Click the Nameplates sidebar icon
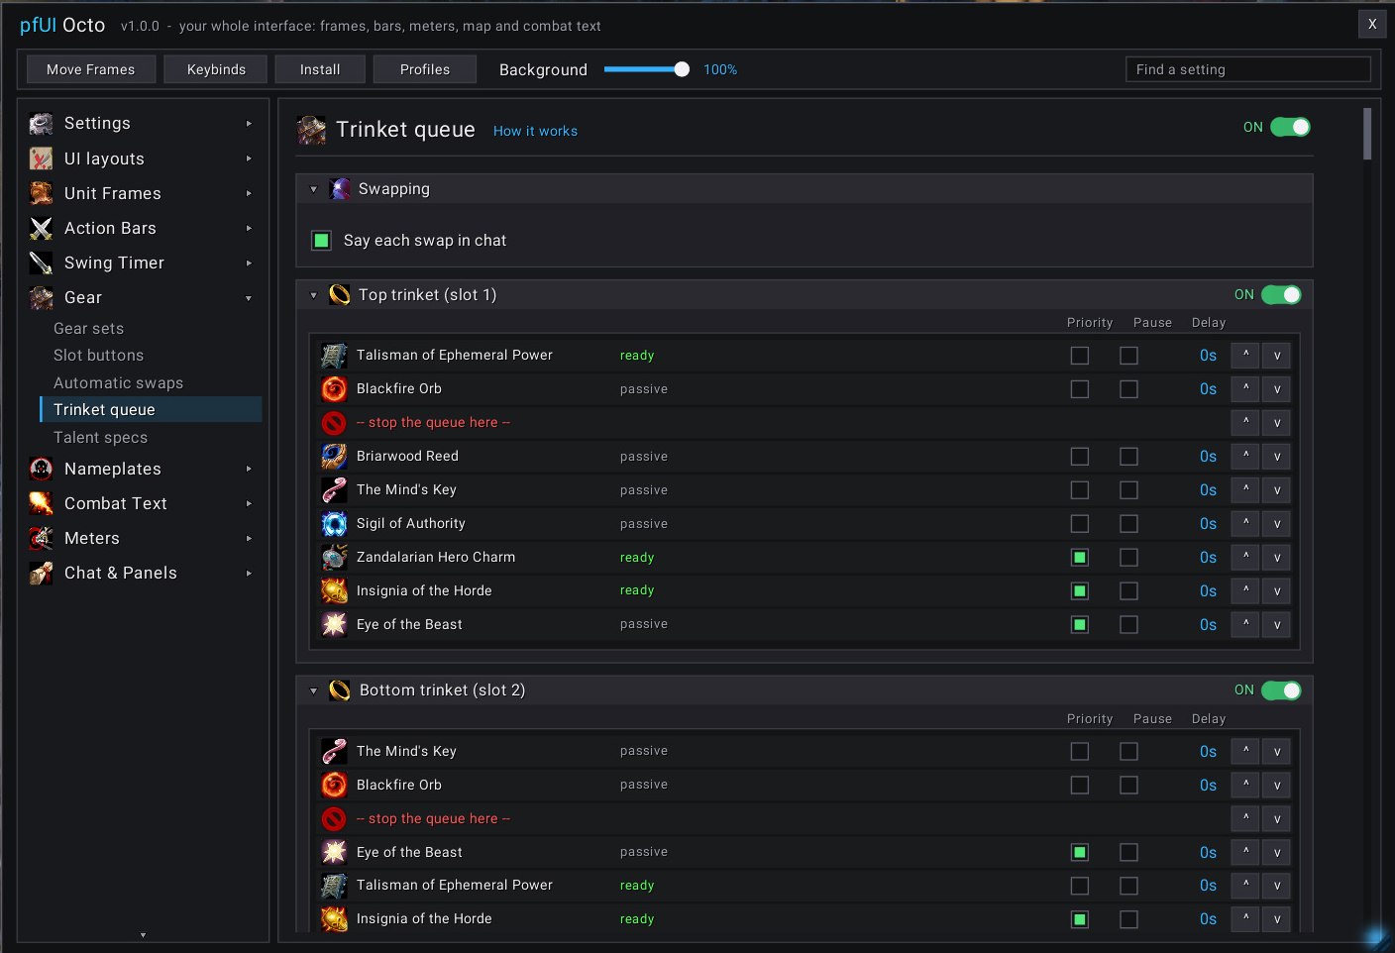The image size is (1395, 953). (41, 469)
